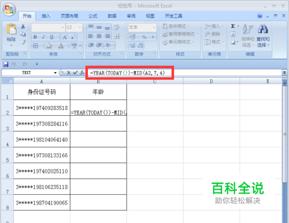Click Format cells (格式) button

click(x=214, y=42)
